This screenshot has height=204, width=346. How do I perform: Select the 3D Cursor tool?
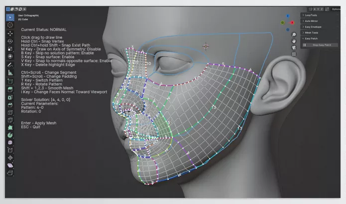point(10,25)
